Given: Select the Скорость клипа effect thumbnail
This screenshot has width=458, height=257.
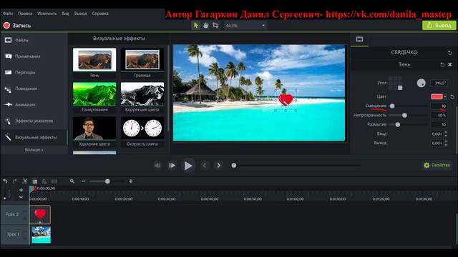Looking at the screenshot, I should coord(142,128).
